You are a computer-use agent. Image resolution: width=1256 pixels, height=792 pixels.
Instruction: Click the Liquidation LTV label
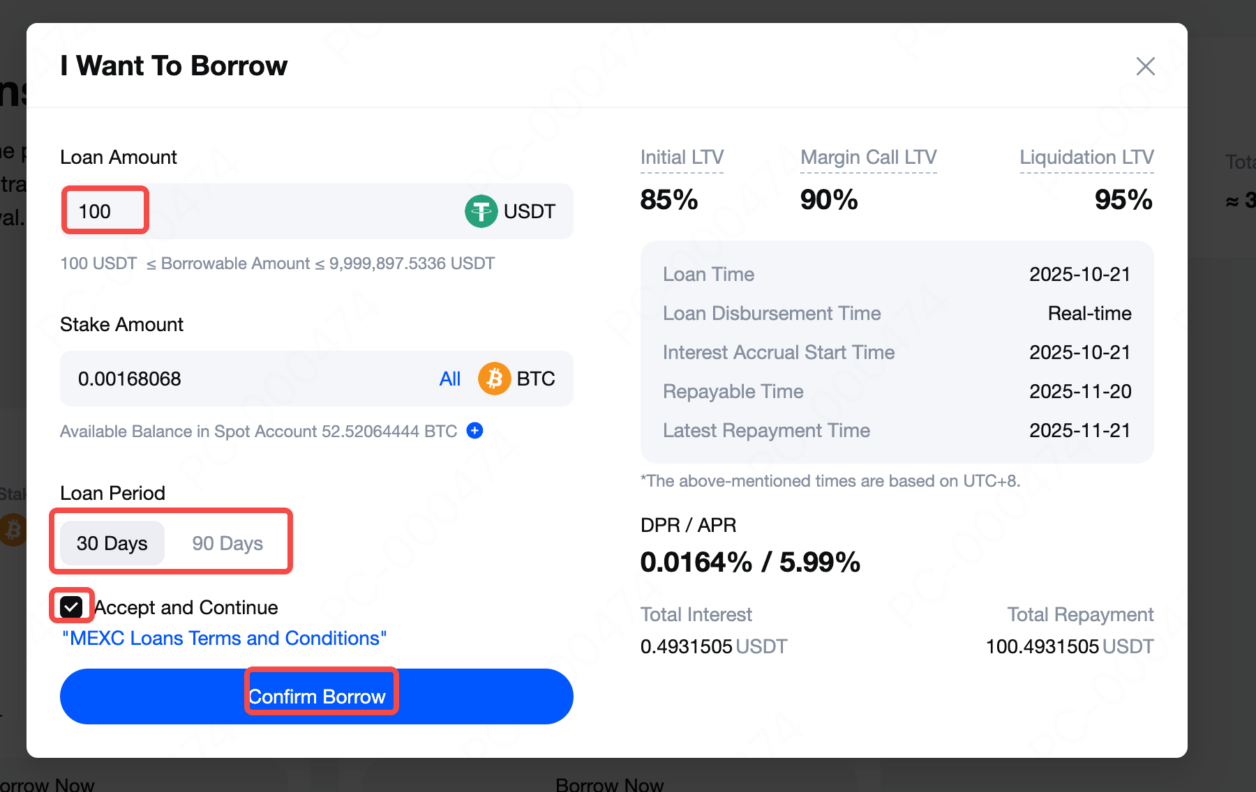point(1086,158)
